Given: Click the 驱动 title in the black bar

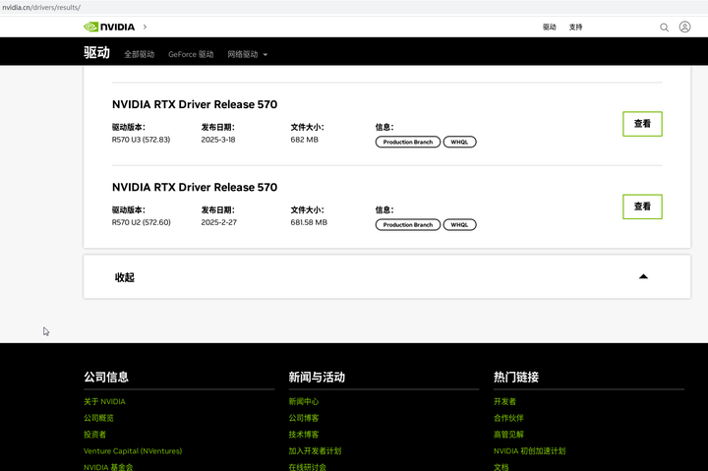Looking at the screenshot, I should coord(96,52).
